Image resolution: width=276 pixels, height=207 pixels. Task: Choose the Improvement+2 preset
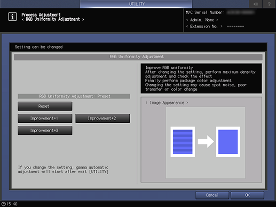pos(102,118)
